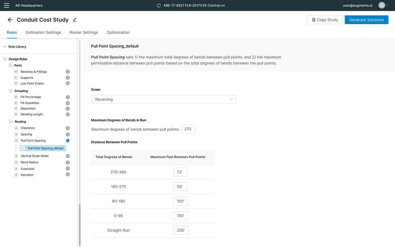Click the Generate Solutions button
Screen dimensions: 395x247
point(366,20)
